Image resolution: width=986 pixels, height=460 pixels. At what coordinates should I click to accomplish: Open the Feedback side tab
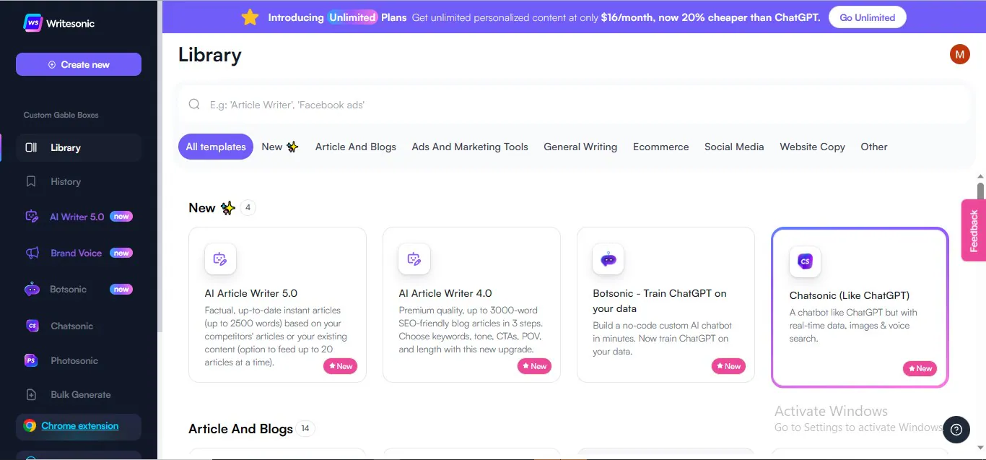point(974,230)
